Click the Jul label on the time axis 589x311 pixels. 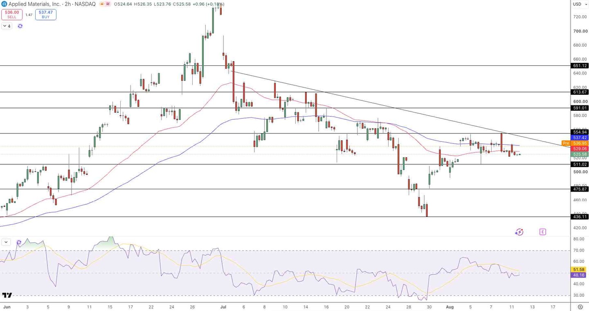pyautogui.click(x=223, y=307)
